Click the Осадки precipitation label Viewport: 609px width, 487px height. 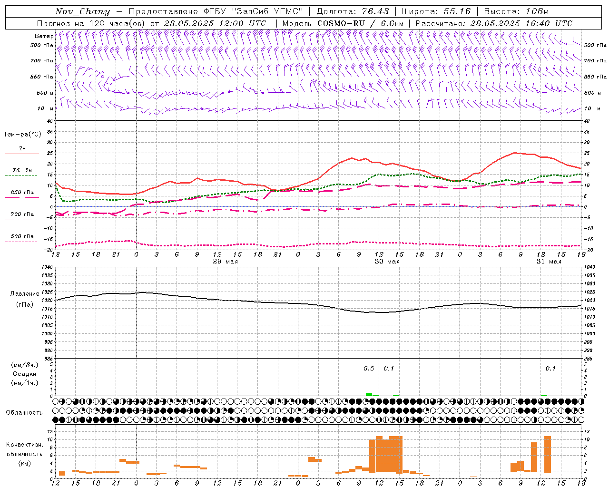(x=24, y=374)
